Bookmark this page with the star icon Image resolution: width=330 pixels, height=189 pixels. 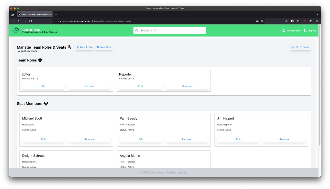(262, 21)
